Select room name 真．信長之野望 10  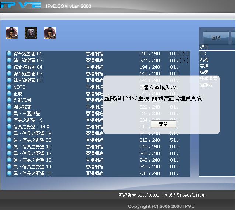(x=32, y=147)
